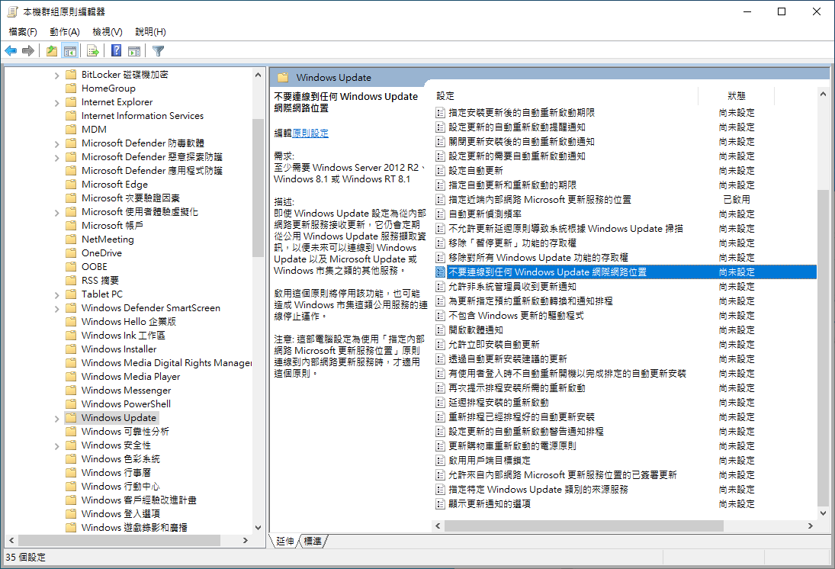Select policy 指定近端內部網路 Microsoft 更新服務的位置

coord(539,199)
